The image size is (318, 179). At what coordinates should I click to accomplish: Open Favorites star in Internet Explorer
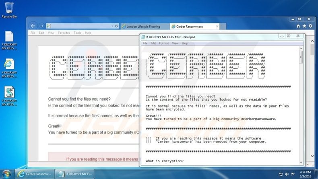coord(304,26)
